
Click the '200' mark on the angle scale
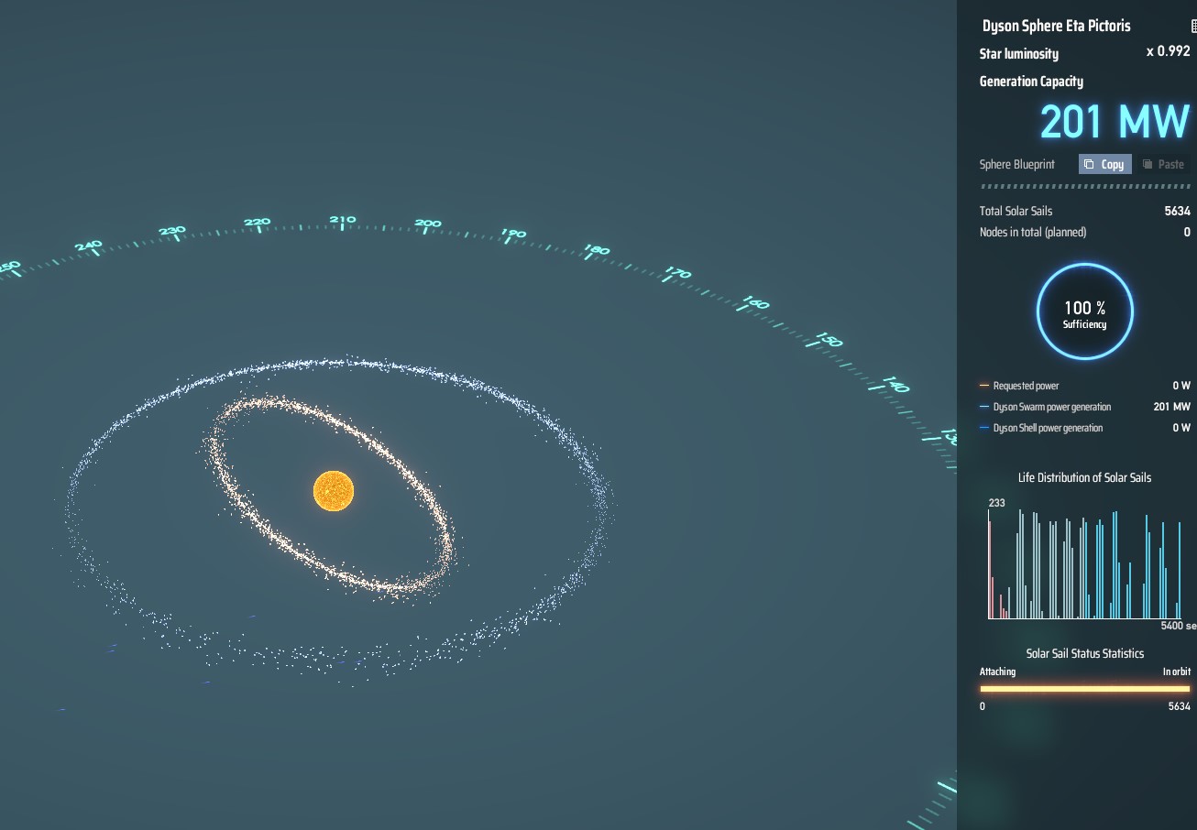pos(428,224)
